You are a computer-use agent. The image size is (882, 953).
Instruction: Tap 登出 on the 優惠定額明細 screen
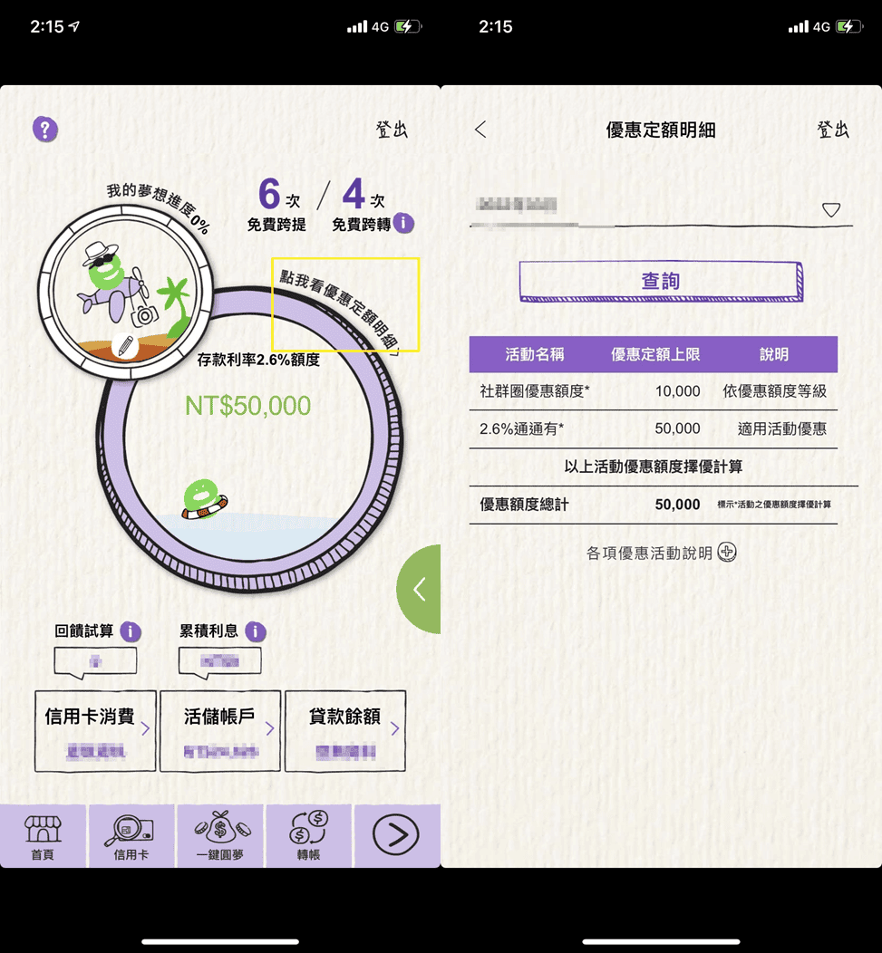[832, 130]
